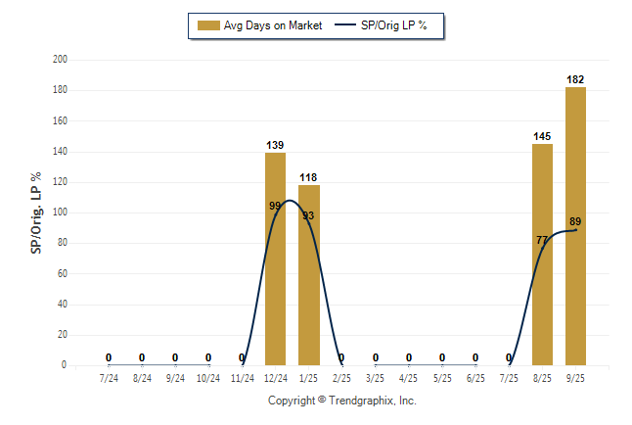
Task: Click the Avg Days on Market legend swatch
Action: tap(207, 25)
